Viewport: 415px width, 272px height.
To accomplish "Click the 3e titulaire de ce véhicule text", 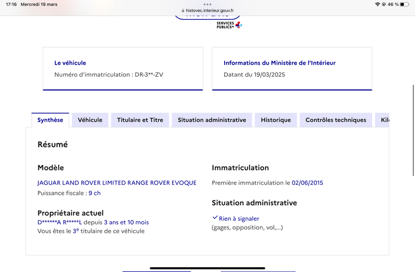I will click(108, 231).
